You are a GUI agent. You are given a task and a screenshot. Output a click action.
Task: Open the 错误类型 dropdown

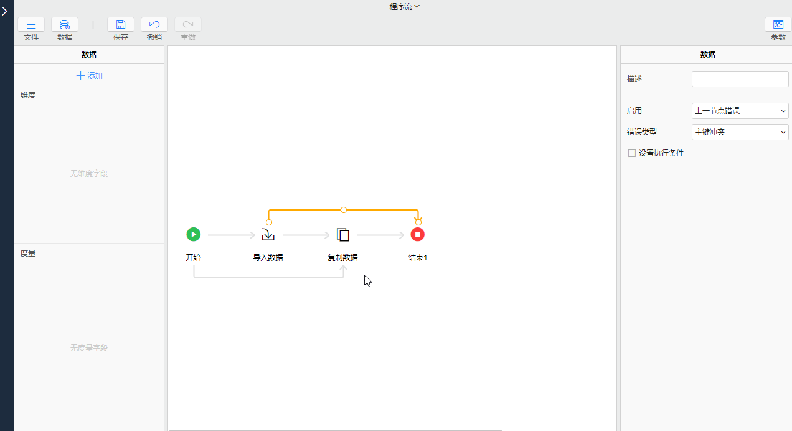click(740, 132)
